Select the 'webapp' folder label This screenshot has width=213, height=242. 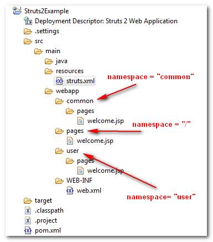point(67,91)
